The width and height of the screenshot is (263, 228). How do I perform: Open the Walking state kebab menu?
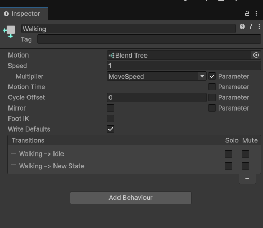click(259, 26)
